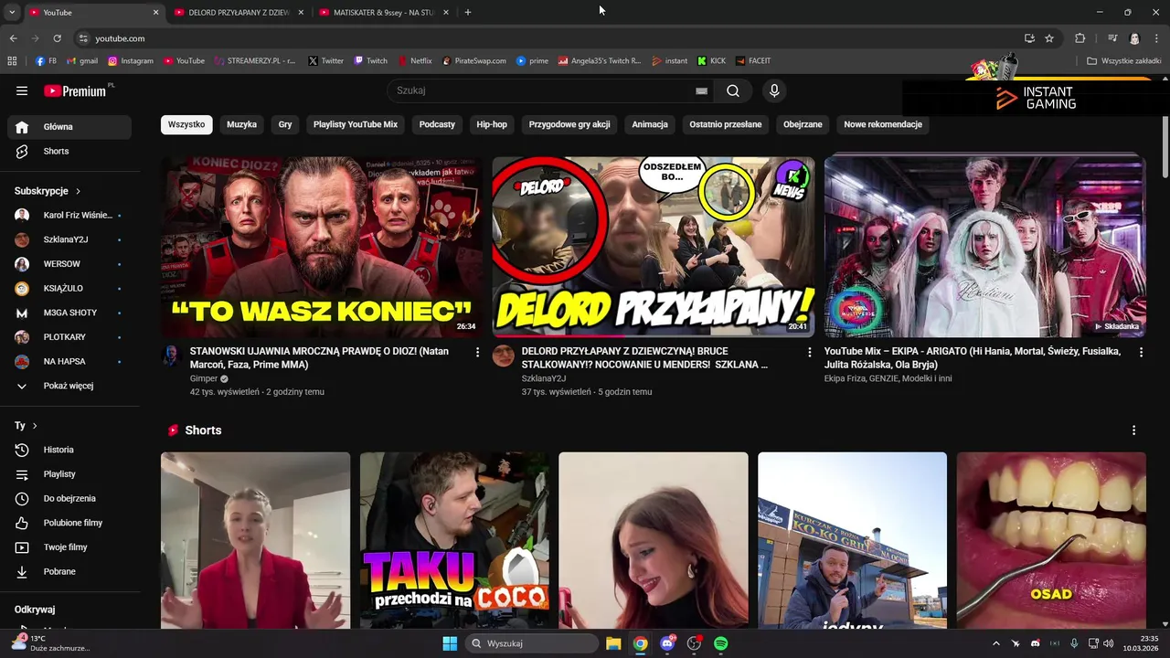Open the FACEIT bookmark
1170x658 pixels.
coord(753,61)
